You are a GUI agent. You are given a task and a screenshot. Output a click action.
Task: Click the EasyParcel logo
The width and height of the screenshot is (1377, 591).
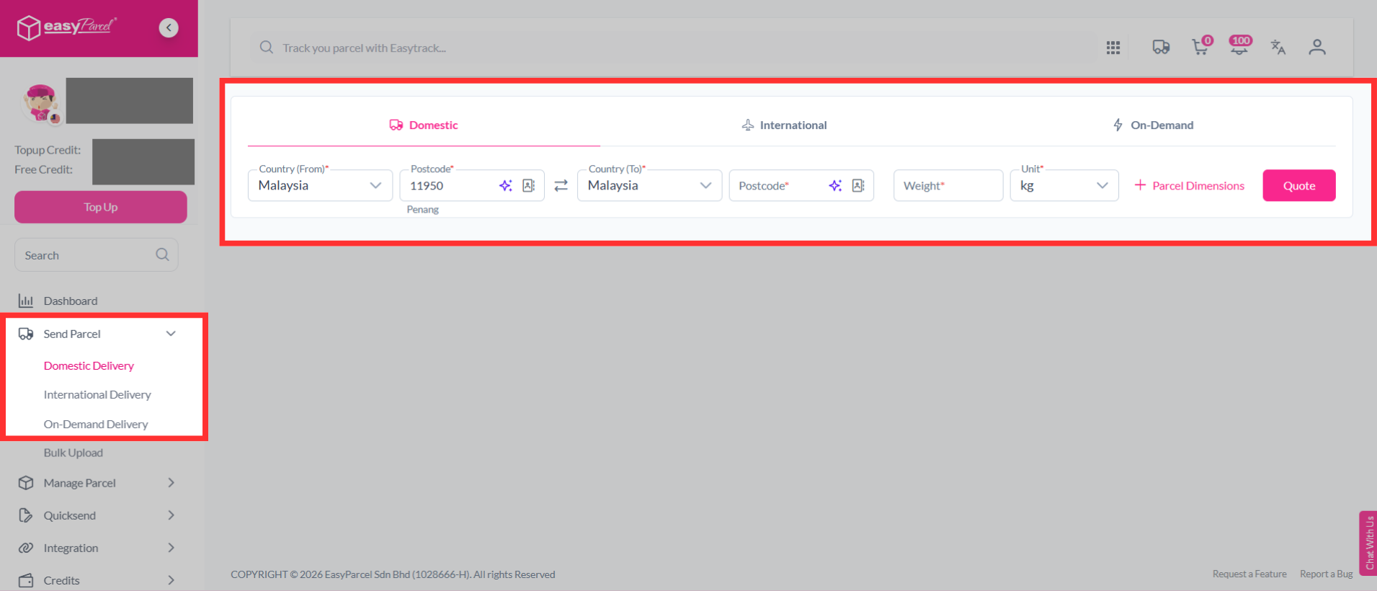67,27
